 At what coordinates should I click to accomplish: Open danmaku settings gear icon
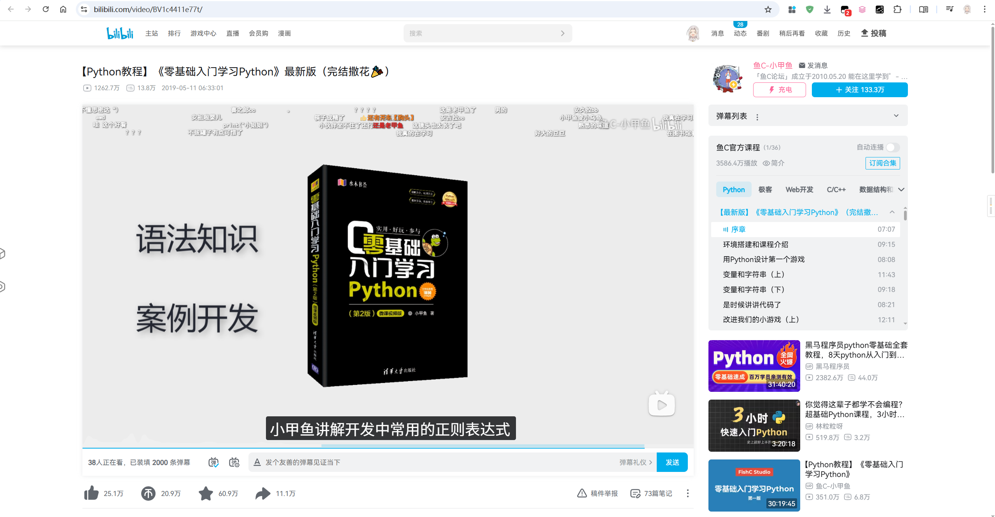tap(234, 462)
